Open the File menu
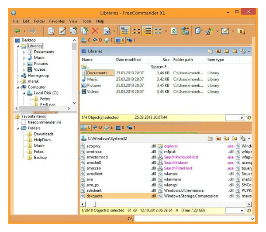This screenshot has width=266, height=232. pos(15,21)
